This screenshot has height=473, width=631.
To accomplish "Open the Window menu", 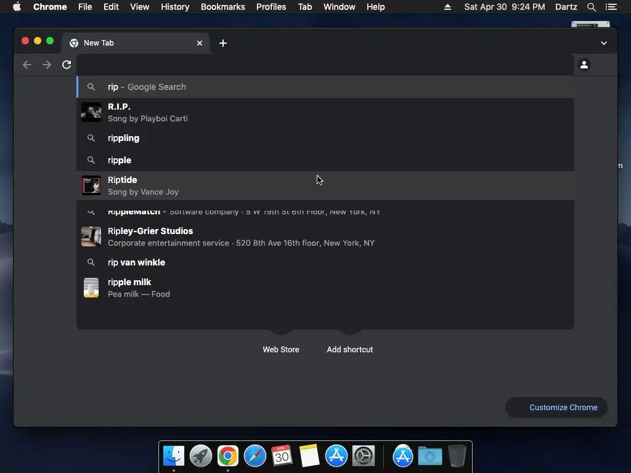I will (340, 7).
